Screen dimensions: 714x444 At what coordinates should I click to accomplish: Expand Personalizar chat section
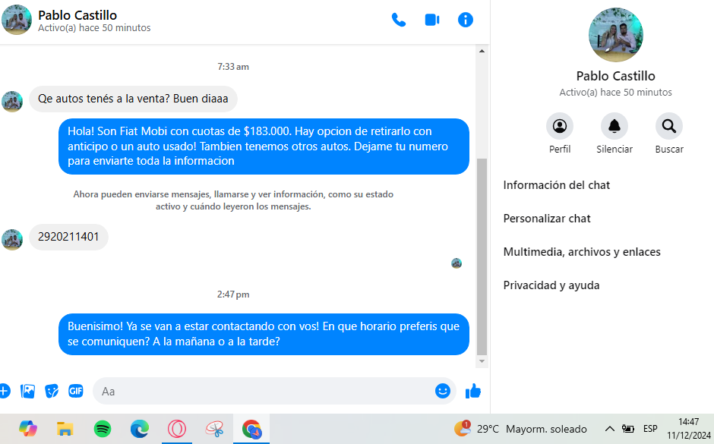pos(547,219)
